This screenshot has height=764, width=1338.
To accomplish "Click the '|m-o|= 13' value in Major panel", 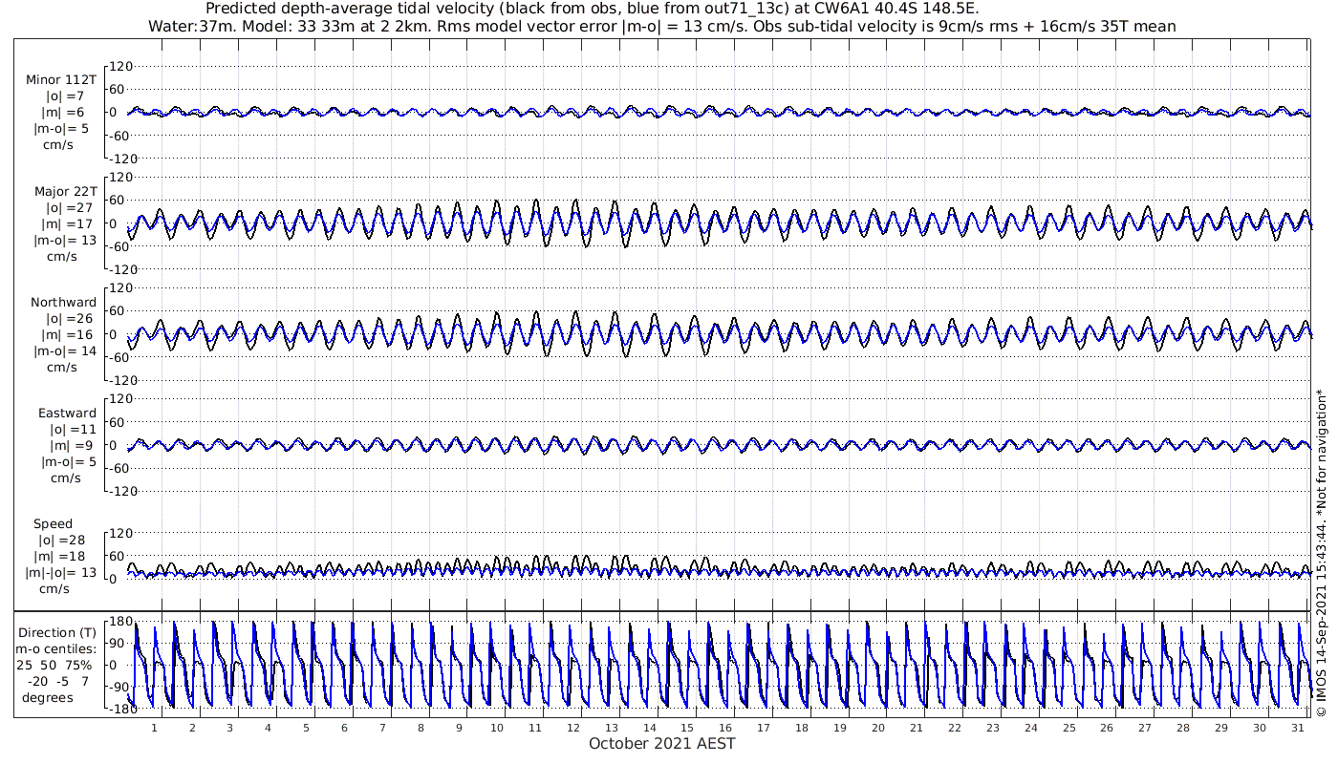I will [x=65, y=240].
